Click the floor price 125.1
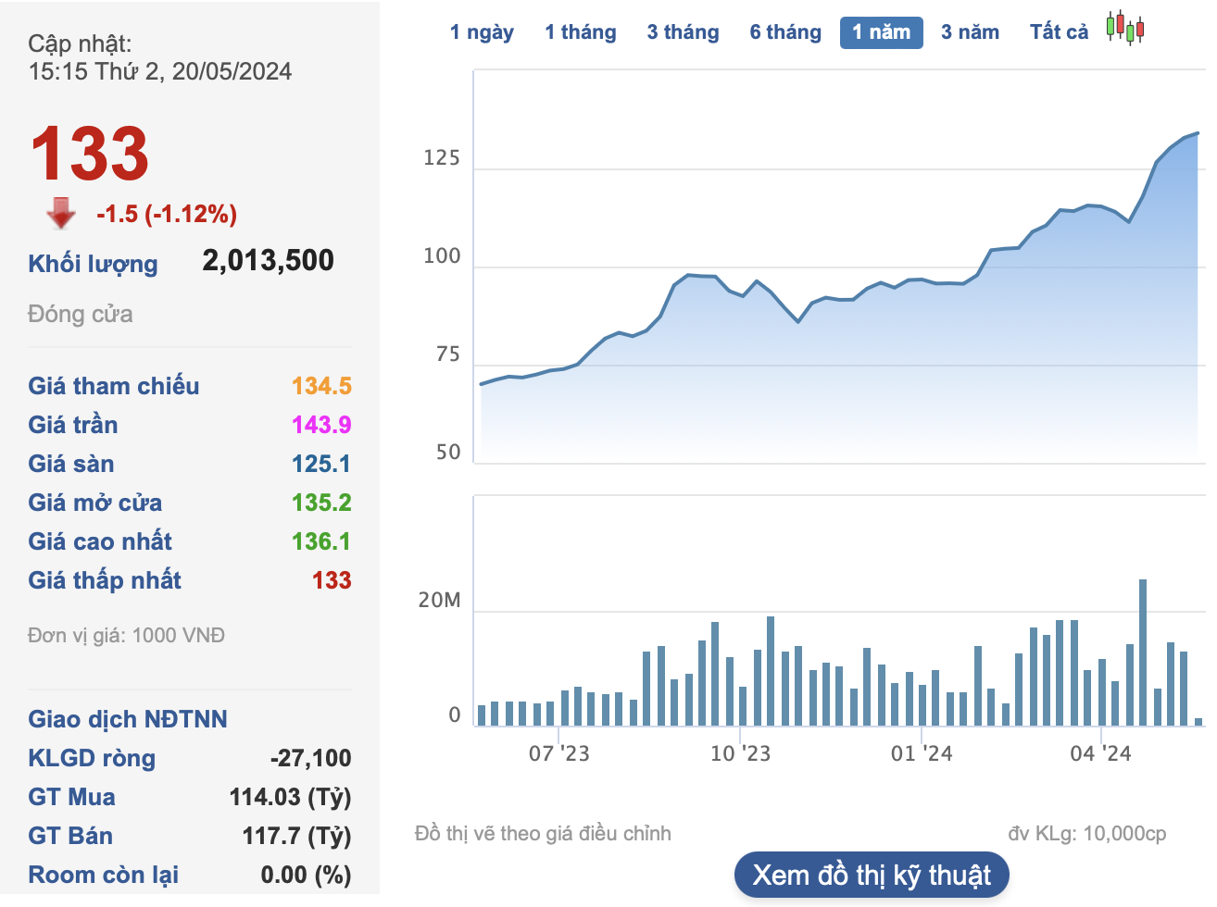The image size is (1217, 907). point(321,464)
